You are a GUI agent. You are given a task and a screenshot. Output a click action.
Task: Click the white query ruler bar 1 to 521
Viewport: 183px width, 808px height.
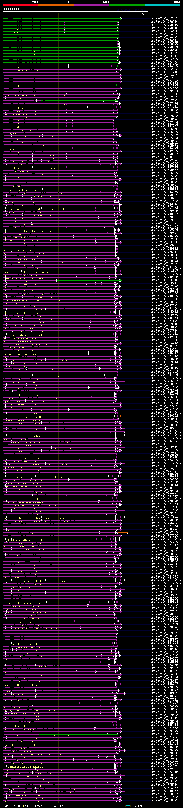[x=75, y=12]
